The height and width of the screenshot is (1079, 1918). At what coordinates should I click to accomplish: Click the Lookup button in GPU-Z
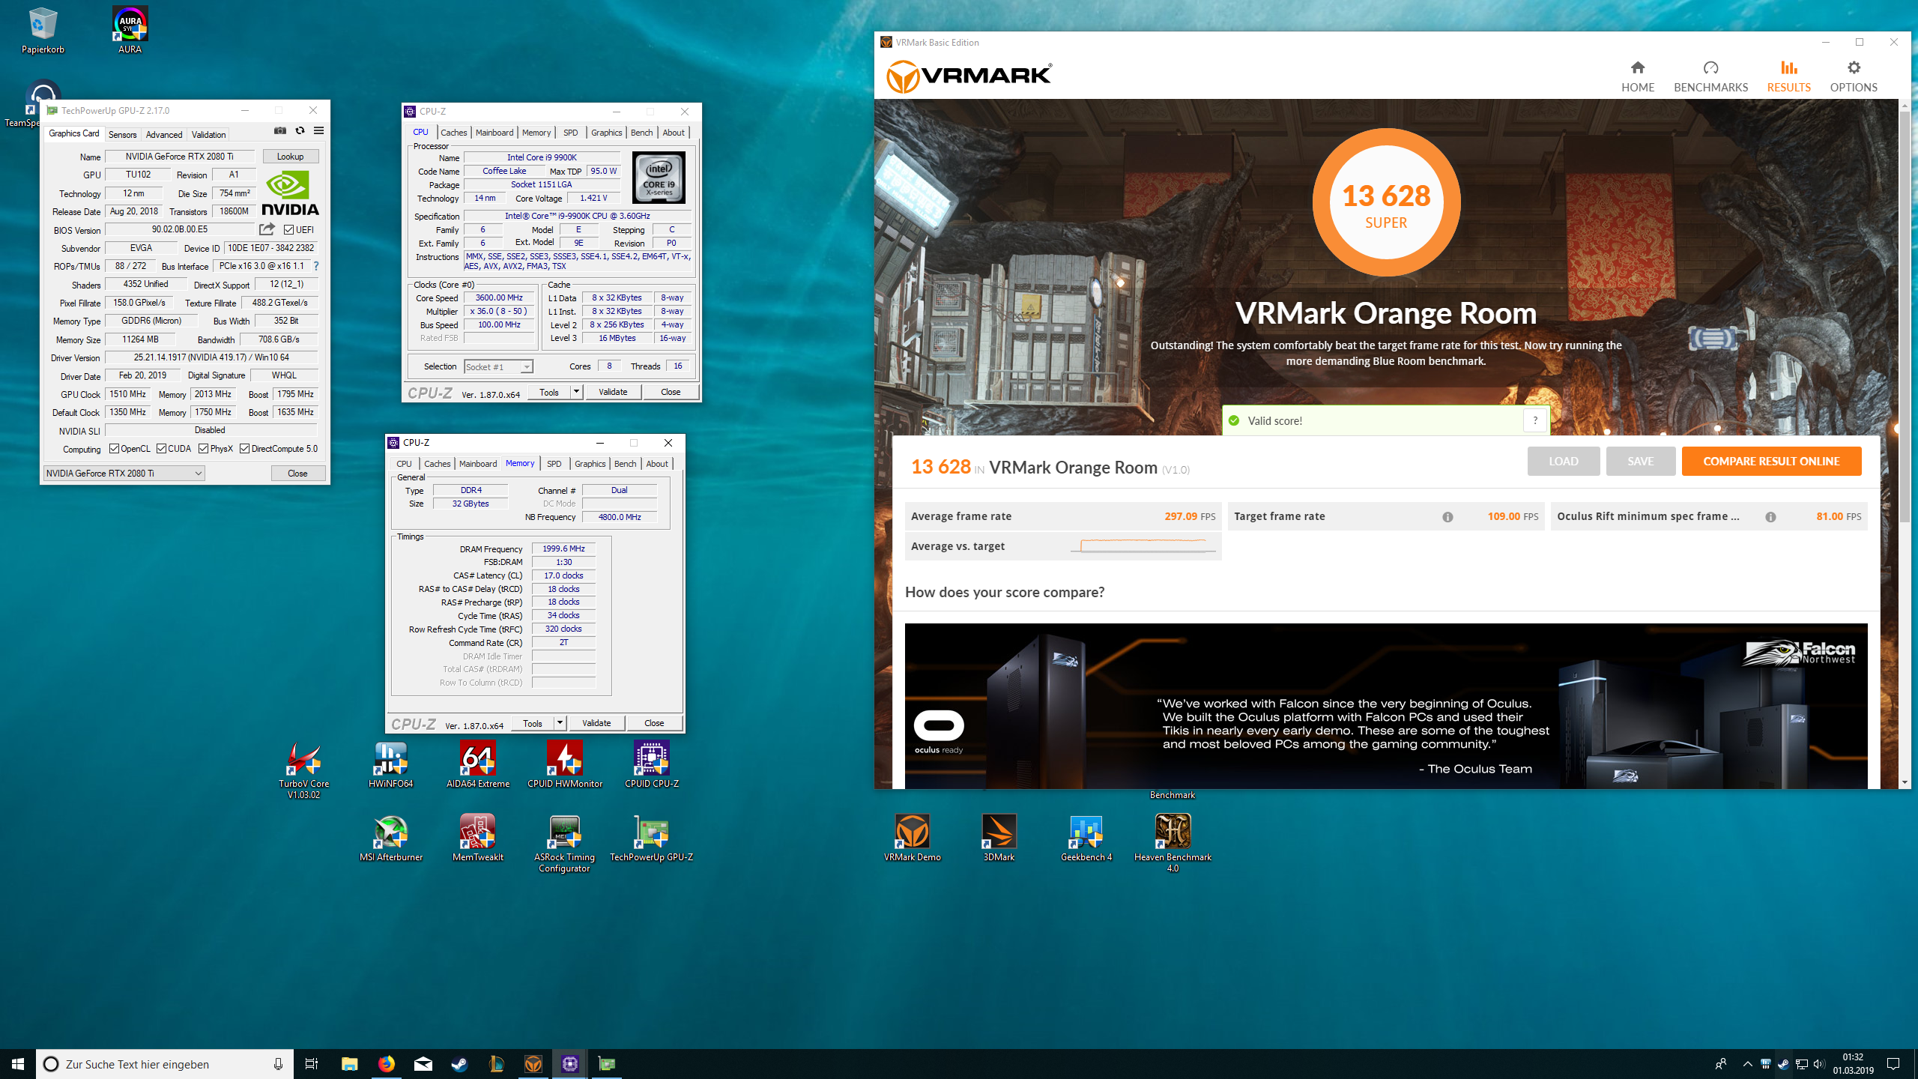[x=290, y=157]
